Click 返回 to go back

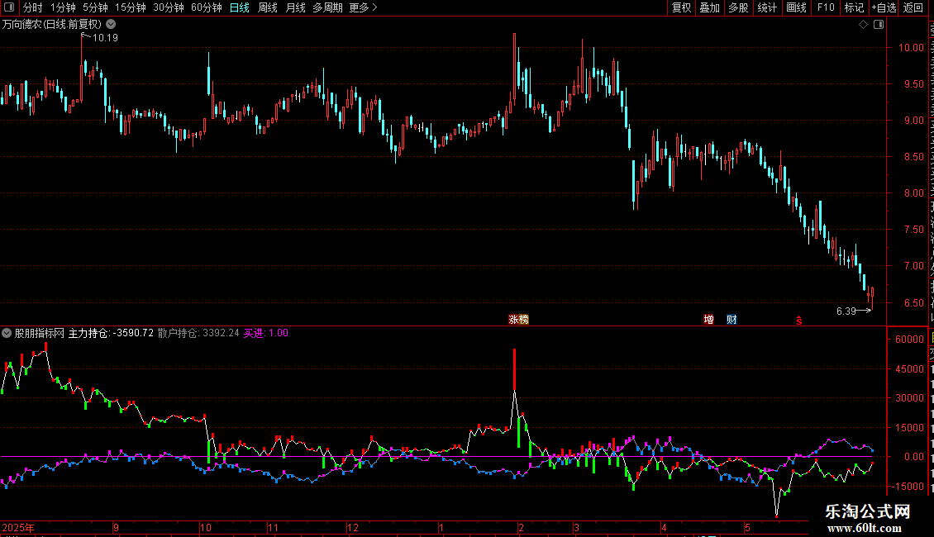click(913, 7)
